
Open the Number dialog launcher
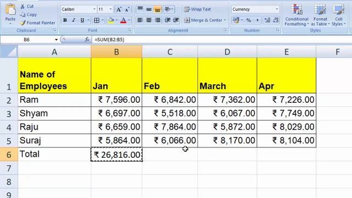click(278, 30)
